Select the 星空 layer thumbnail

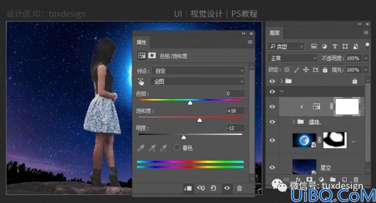click(305, 166)
